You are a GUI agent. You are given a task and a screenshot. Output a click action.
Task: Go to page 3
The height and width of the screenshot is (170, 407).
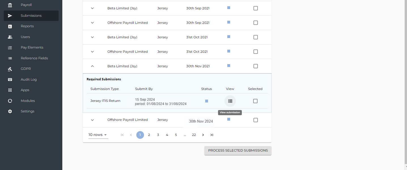158,135
